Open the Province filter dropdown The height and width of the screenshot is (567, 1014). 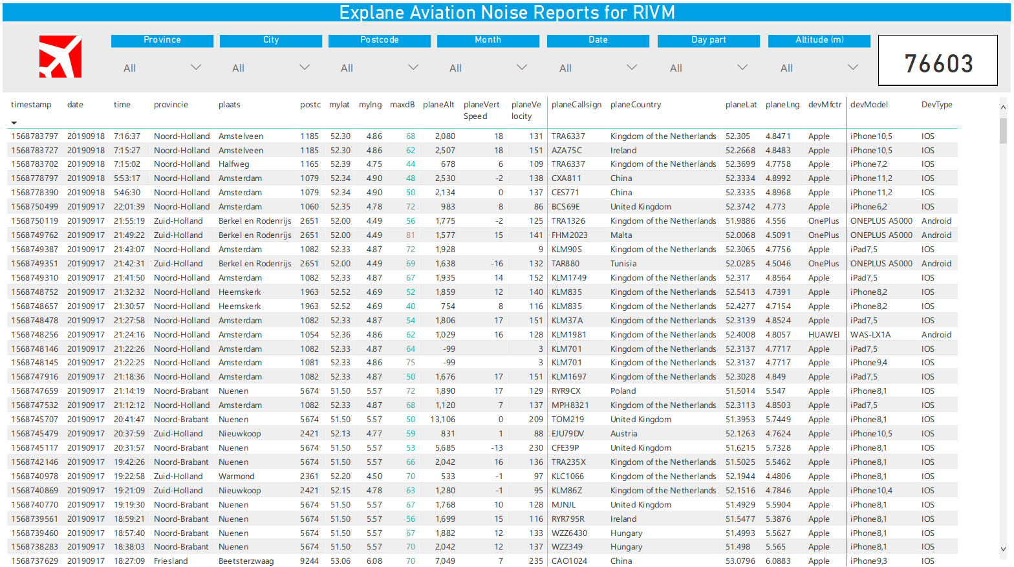point(196,67)
